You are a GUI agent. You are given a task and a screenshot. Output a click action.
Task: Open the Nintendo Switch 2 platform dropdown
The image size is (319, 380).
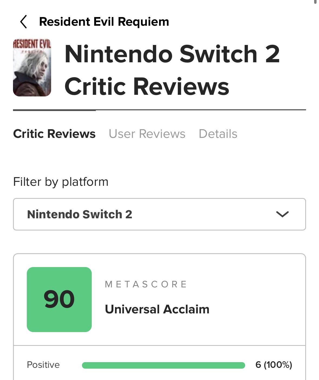(x=159, y=214)
